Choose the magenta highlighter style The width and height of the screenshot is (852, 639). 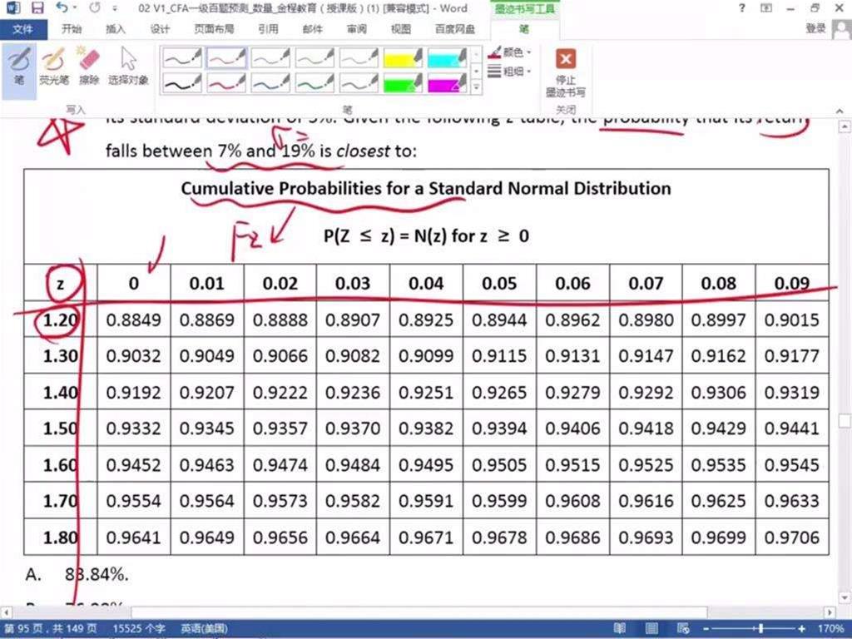pyautogui.click(x=446, y=83)
